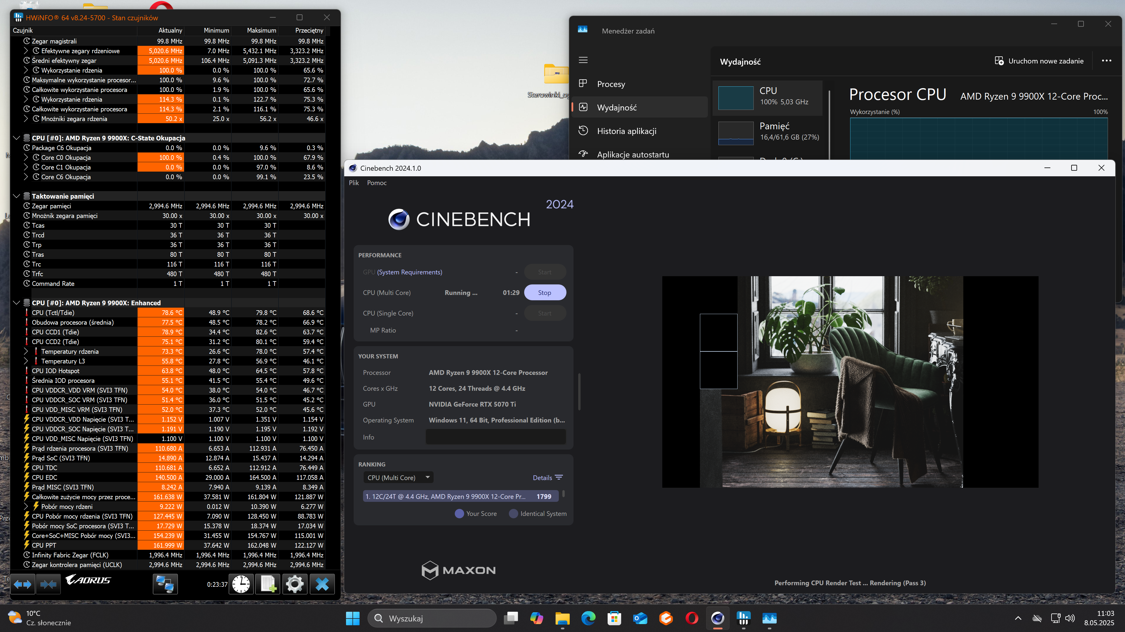Click Aktualny column header in HWiNFO
1125x632 pixels.
(x=161, y=30)
